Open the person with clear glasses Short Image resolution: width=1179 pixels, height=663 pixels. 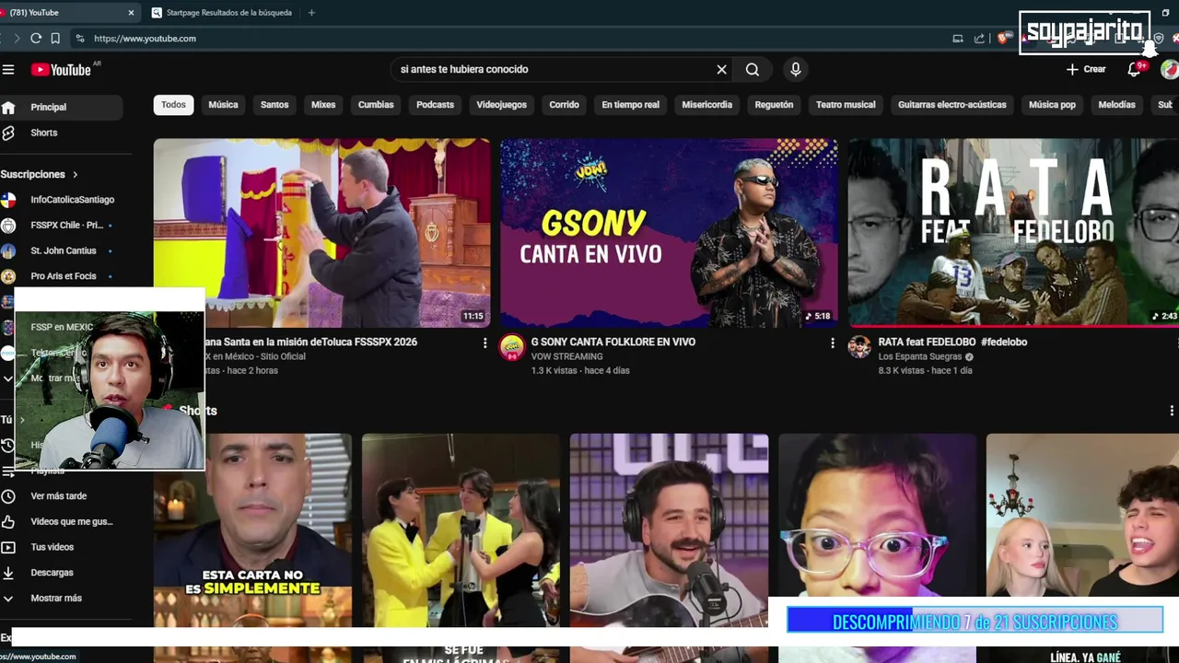coord(877,516)
